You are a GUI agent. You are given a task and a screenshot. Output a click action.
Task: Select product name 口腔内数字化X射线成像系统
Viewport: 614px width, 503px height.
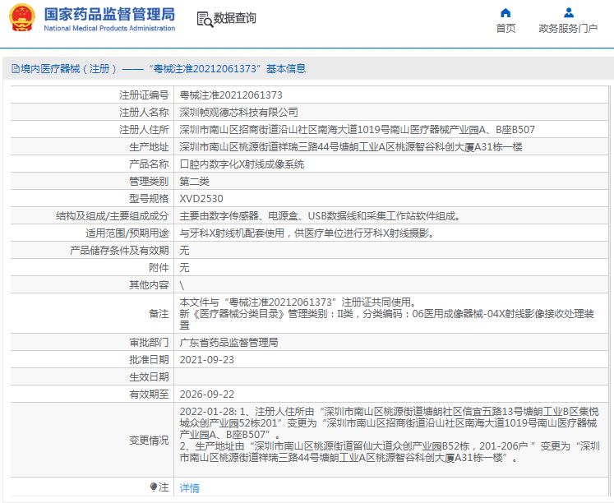click(242, 164)
